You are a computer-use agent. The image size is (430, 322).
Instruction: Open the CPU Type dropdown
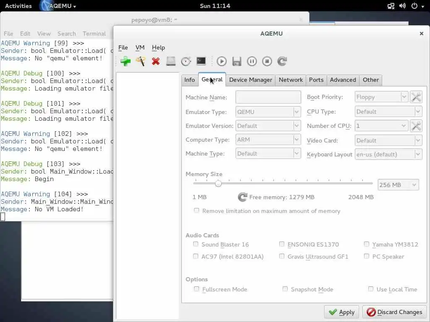388,112
